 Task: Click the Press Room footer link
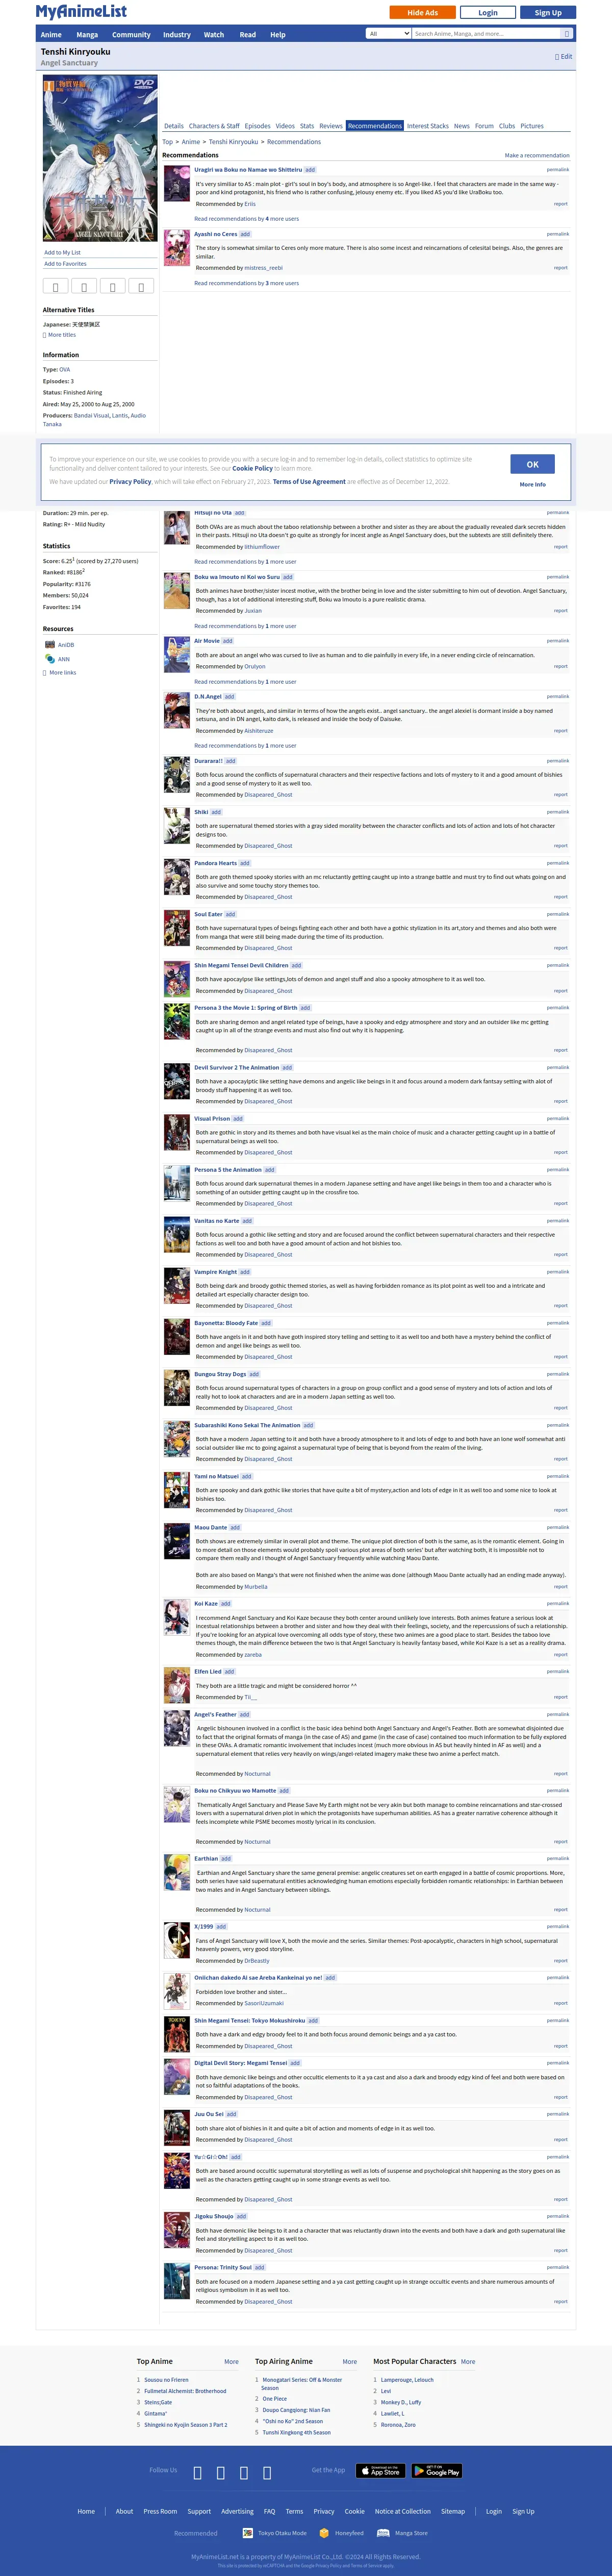click(160, 2511)
